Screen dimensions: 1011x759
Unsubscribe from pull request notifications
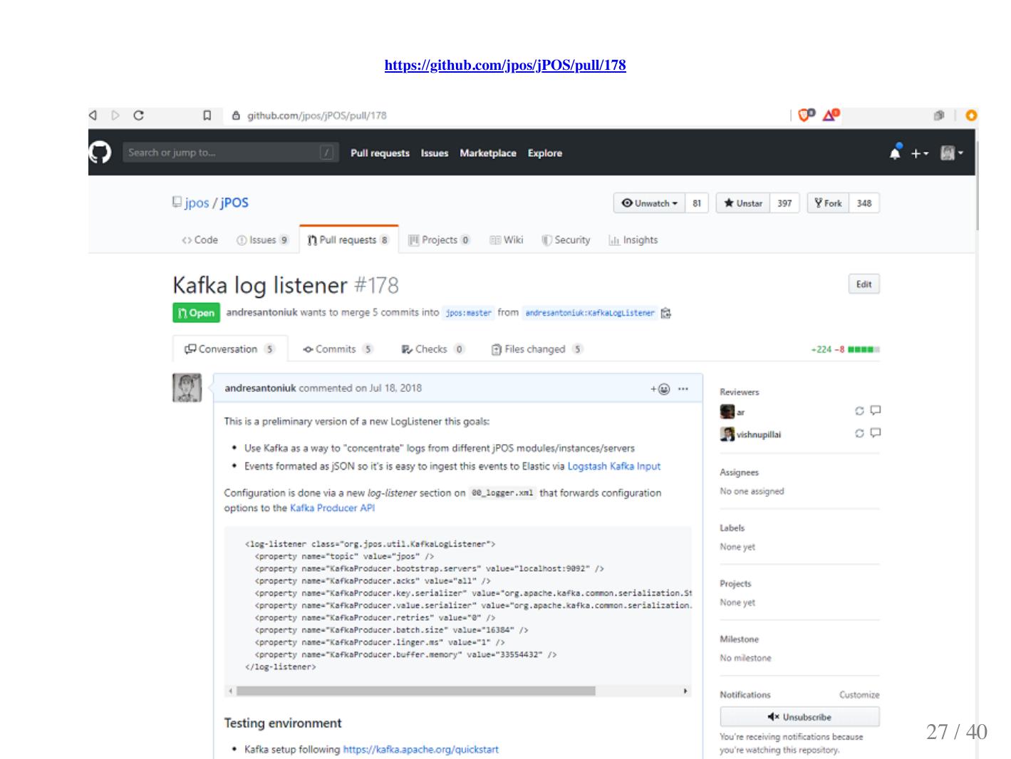tap(799, 717)
